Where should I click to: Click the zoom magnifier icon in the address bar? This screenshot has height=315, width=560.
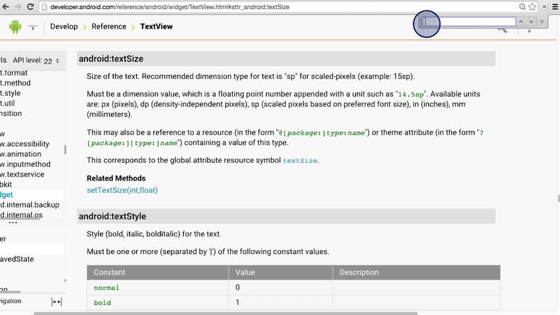pyautogui.click(x=522, y=7)
